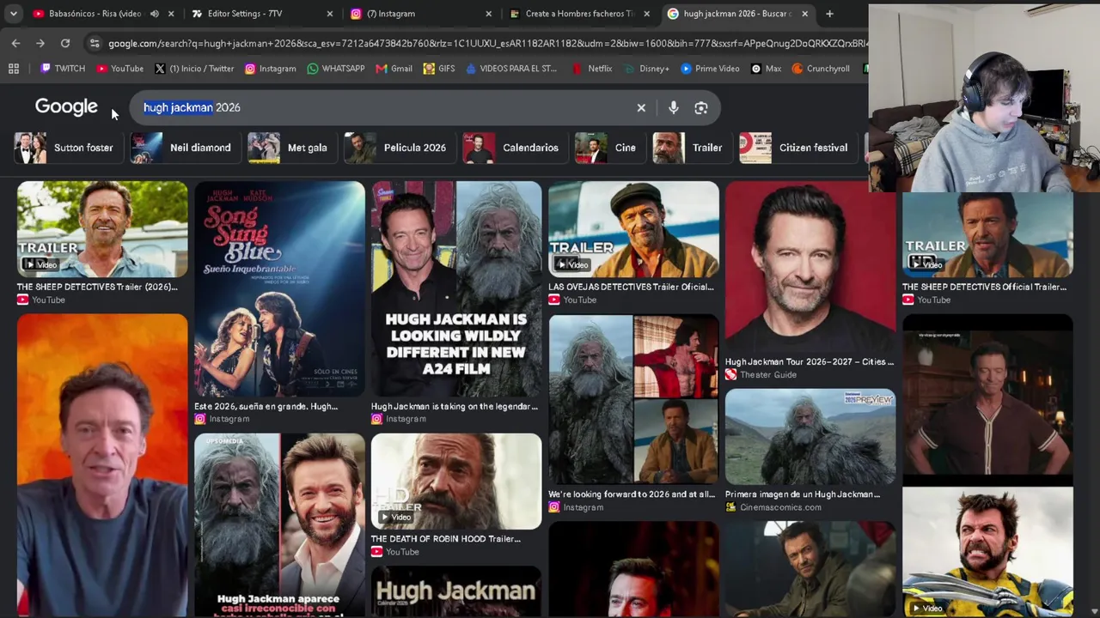
Task: Open the Crunchyroll bookmark
Action: click(x=821, y=69)
